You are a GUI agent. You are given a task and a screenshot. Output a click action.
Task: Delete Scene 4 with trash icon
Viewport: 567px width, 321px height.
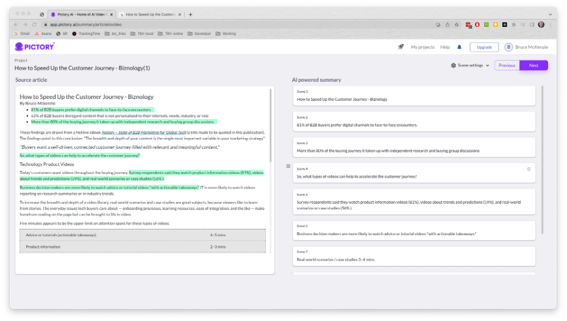[x=529, y=169]
